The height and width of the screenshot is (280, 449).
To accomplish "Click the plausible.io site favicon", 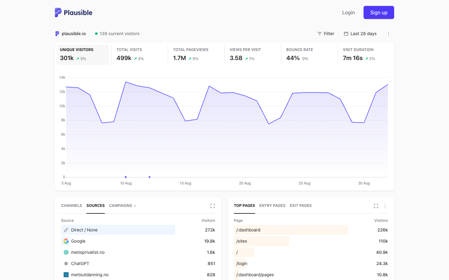I will pos(57,34).
